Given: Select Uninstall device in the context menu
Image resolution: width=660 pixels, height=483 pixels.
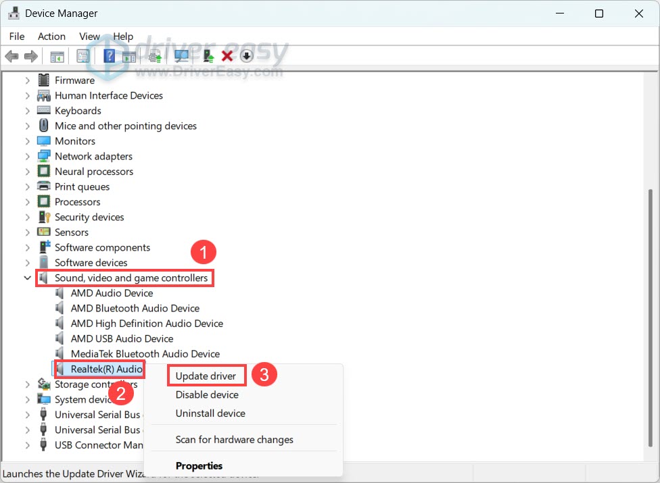Looking at the screenshot, I should (x=210, y=413).
